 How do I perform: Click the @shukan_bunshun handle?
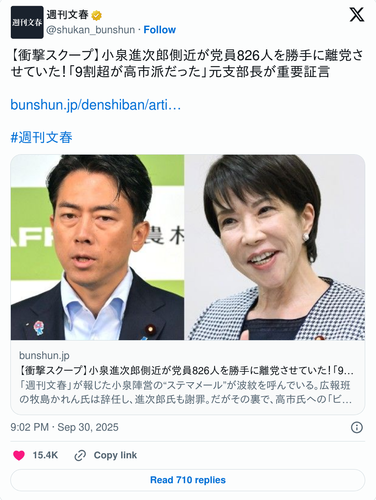click(x=90, y=30)
